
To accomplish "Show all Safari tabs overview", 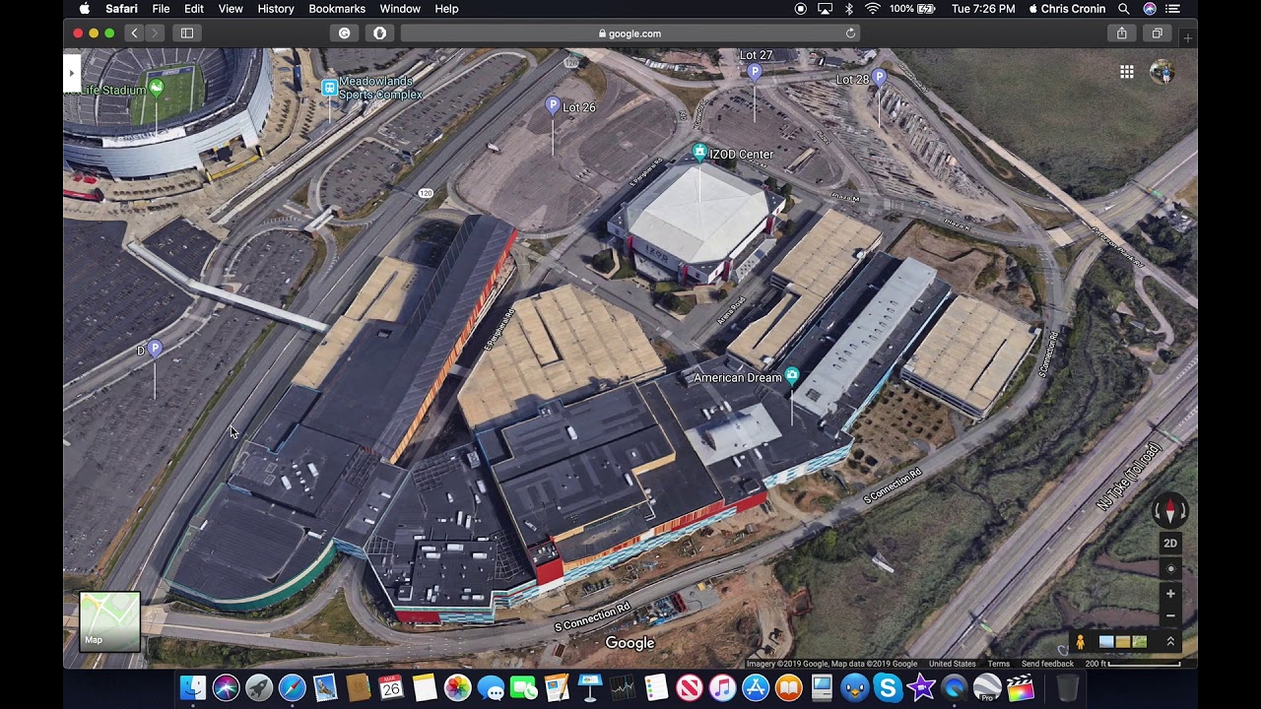I will (1157, 33).
